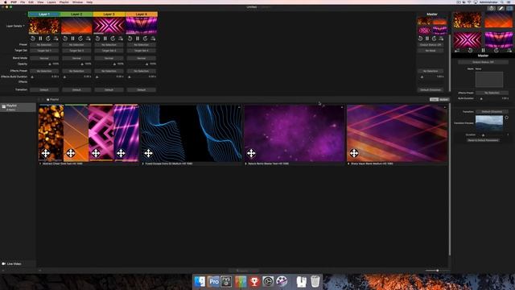515x290 pixels.
Task: Click Master column Output Status button
Action: point(431,45)
